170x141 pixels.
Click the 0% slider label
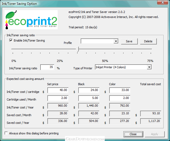[x=14, y=61]
